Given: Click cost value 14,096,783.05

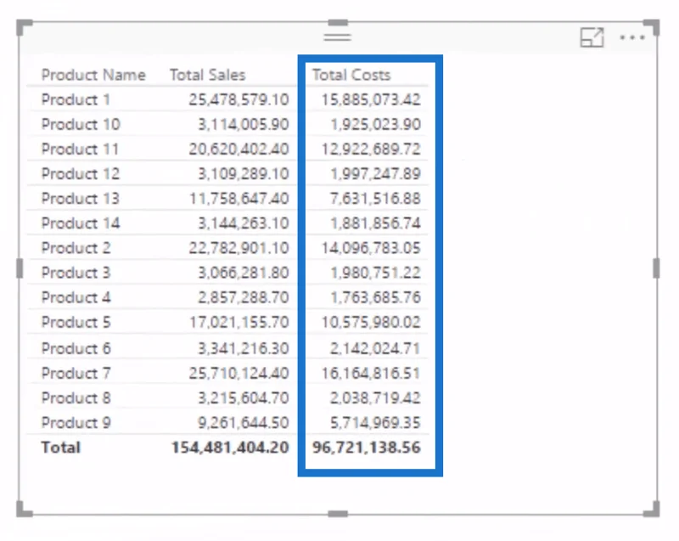Looking at the screenshot, I should (371, 248).
